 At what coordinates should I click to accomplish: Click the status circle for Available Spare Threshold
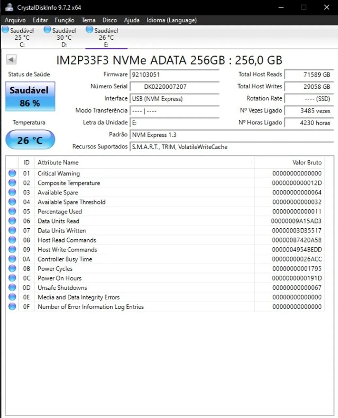tap(12, 201)
